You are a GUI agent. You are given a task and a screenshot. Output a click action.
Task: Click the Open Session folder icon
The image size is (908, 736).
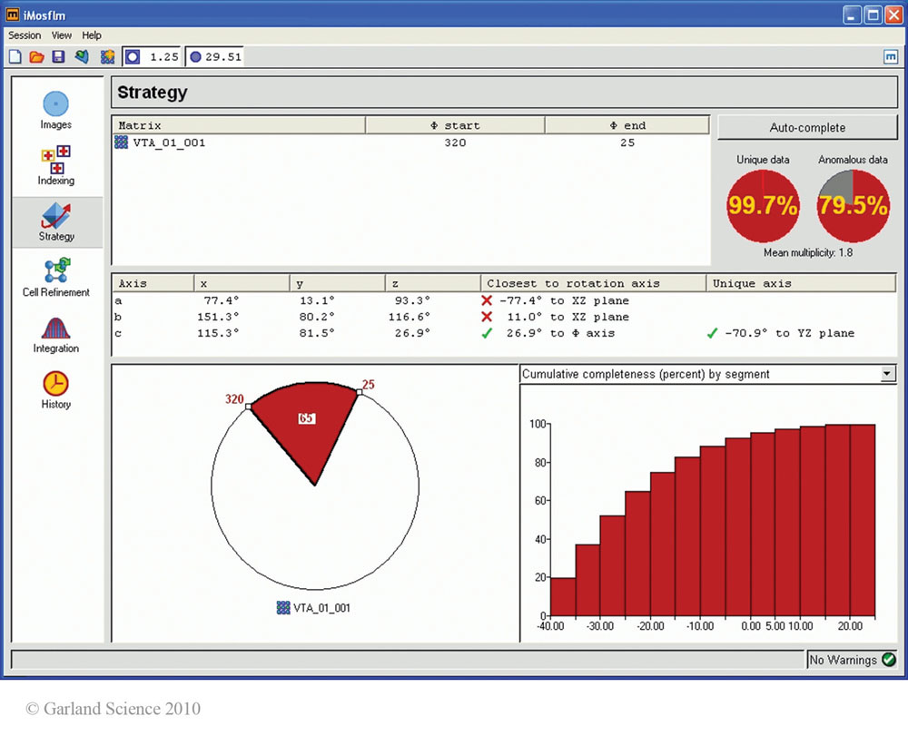[x=36, y=57]
